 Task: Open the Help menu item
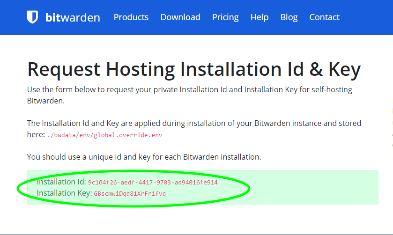tap(260, 17)
